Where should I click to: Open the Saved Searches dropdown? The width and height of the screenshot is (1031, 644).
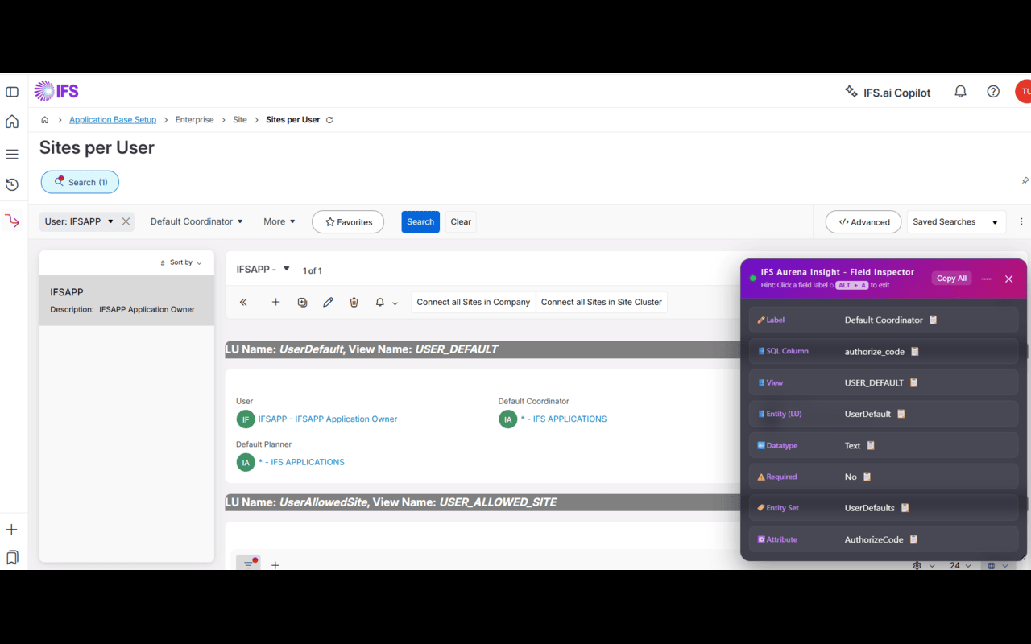pos(956,222)
